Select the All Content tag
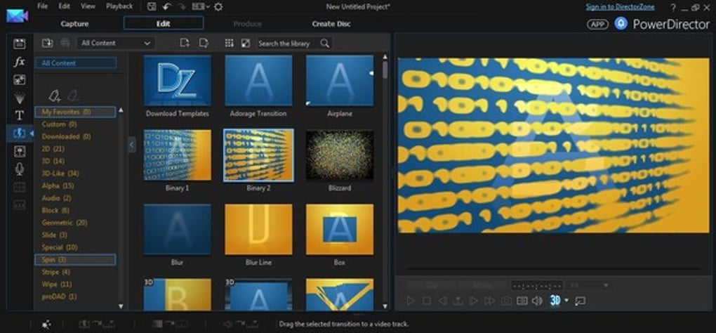716x333 pixels. [x=76, y=63]
